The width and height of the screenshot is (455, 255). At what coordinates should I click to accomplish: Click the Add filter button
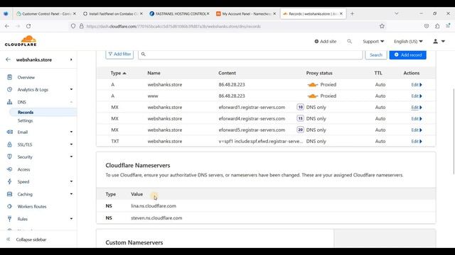119,54
